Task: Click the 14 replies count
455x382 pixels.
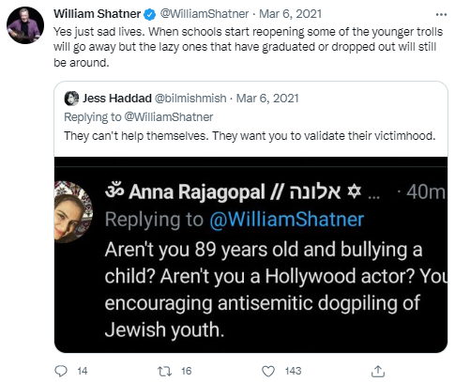Action: point(83,372)
